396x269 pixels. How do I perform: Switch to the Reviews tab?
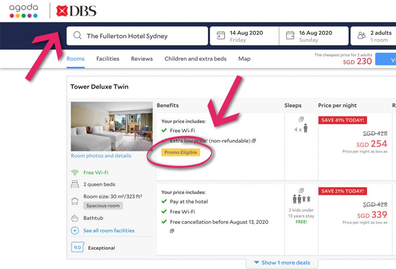pyautogui.click(x=142, y=59)
